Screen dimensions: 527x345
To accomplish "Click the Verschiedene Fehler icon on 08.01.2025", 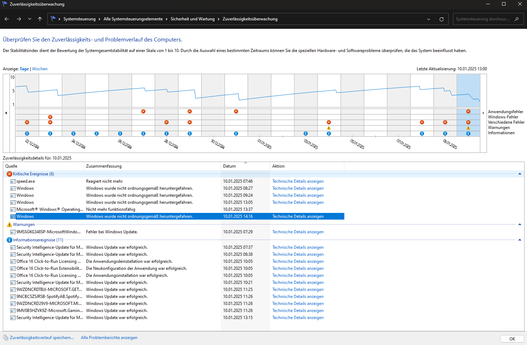I will pos(422,122).
